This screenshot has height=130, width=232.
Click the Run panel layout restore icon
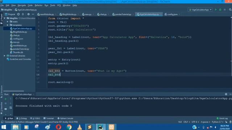point(6,109)
